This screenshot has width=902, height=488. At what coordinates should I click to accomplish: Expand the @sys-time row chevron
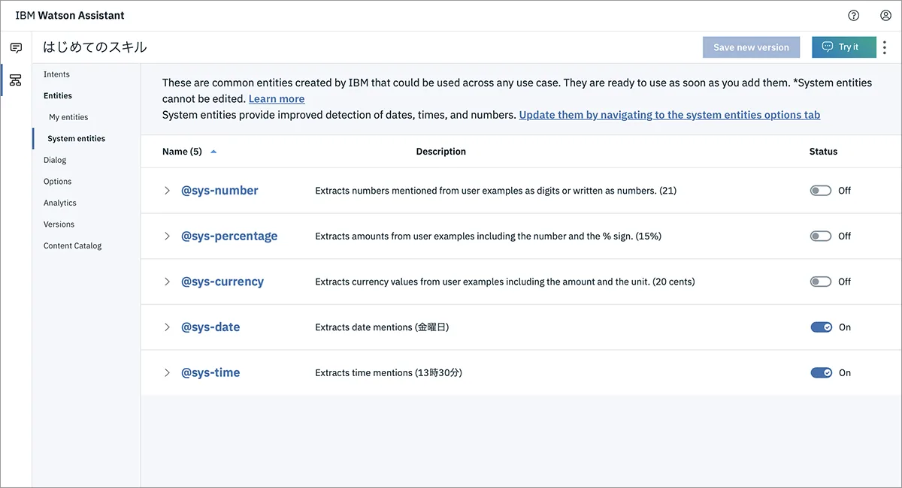[x=168, y=372]
